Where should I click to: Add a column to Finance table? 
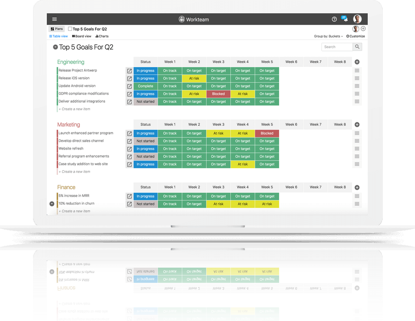[357, 188]
